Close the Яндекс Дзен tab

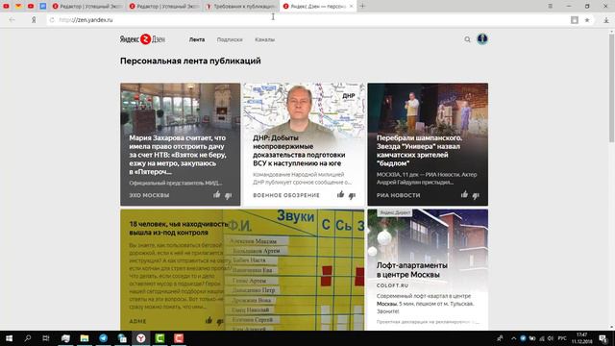(351, 7)
